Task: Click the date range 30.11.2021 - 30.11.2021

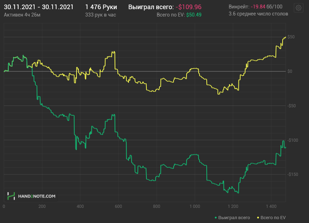Action: point(39,7)
